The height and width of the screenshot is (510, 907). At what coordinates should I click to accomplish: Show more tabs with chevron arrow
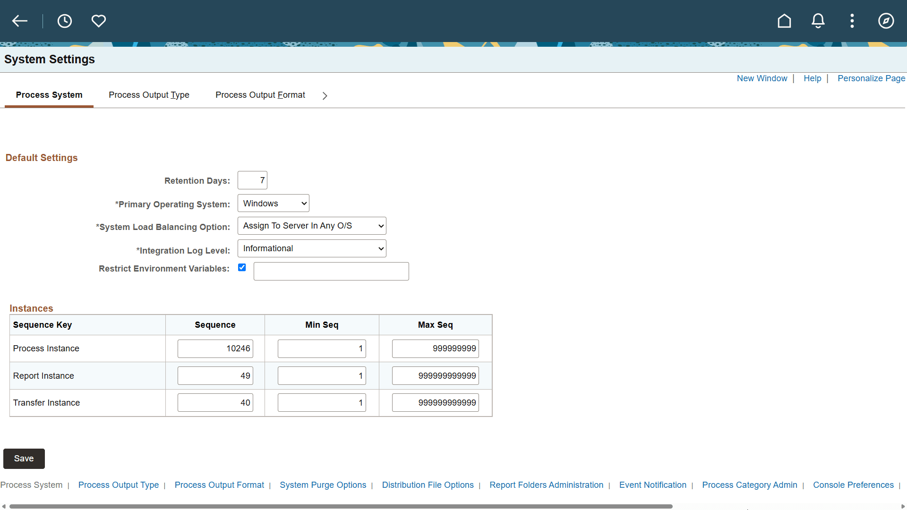(x=325, y=96)
